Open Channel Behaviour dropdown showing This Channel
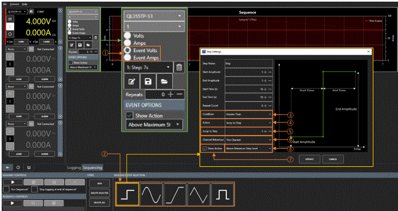The image size is (398, 211). coord(249,139)
